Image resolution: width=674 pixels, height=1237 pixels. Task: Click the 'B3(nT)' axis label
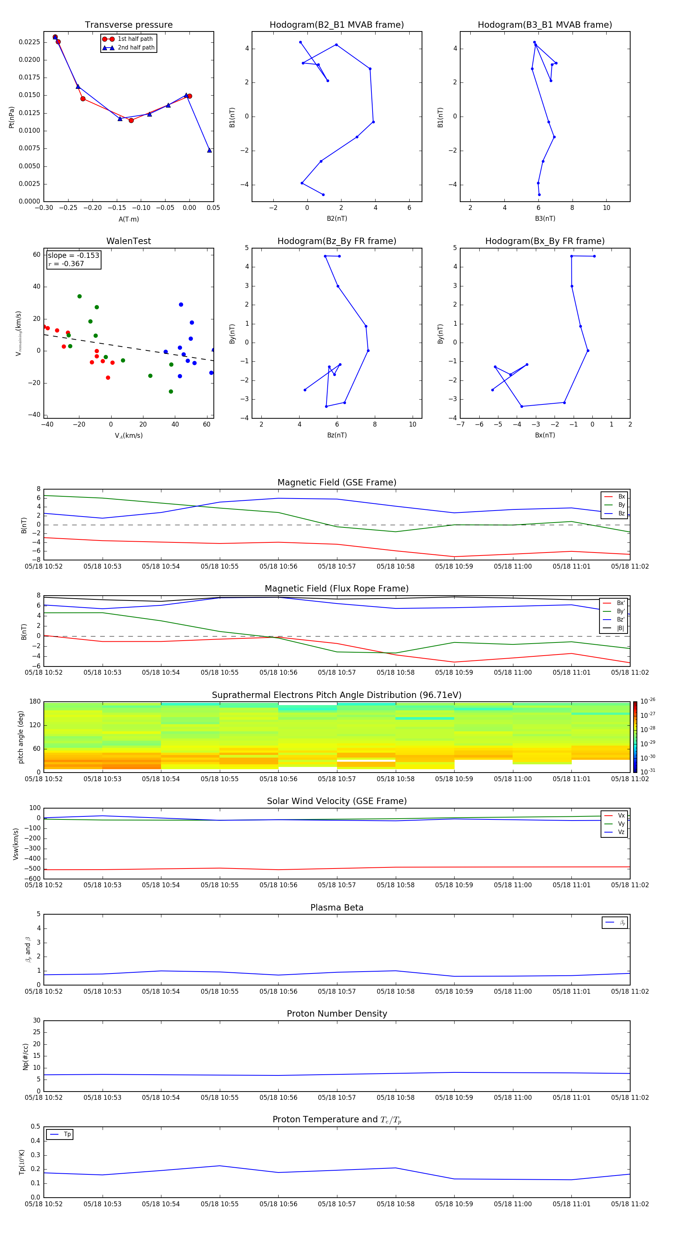point(545,219)
